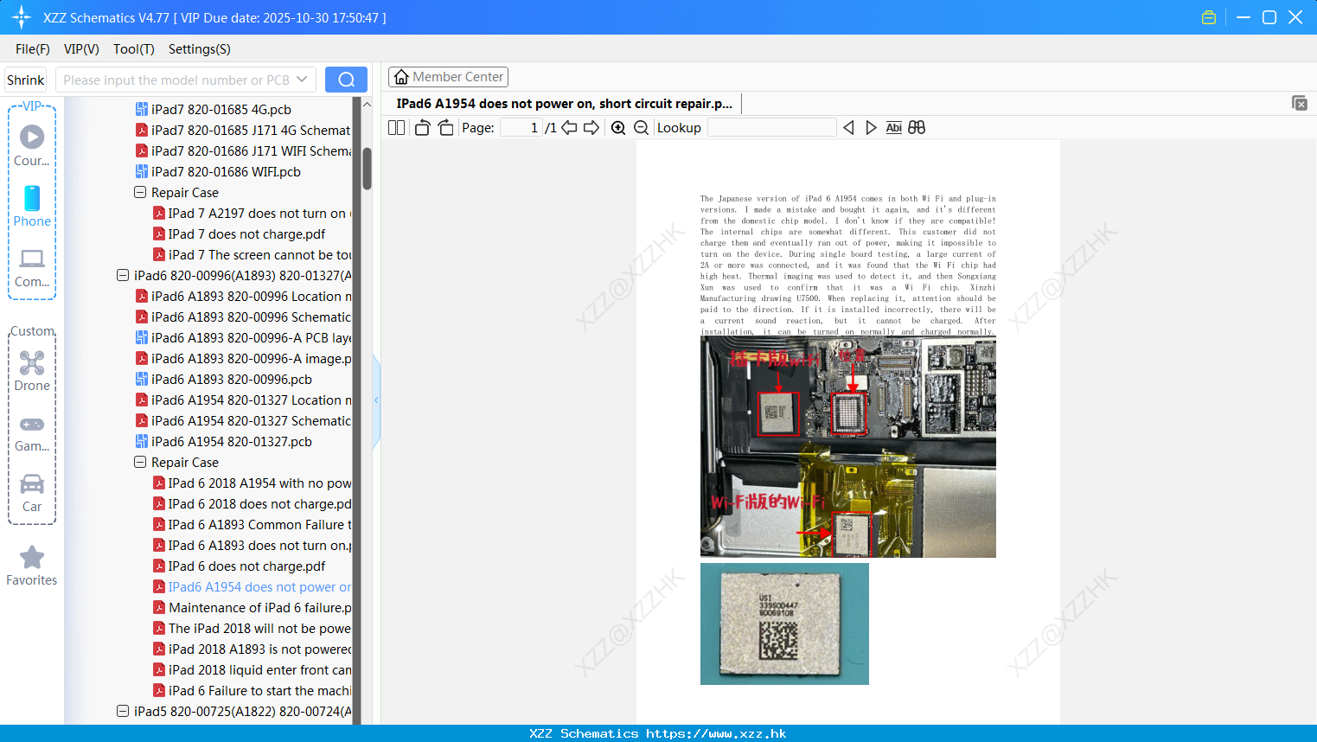The height and width of the screenshot is (742, 1317).
Task: Open the File(F) menu
Action: point(33,49)
